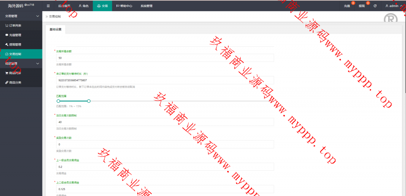Viewport: 406px width, 196px height.
Task: Click the 充值管理 sidebar icon
Action: click(x=6, y=35)
